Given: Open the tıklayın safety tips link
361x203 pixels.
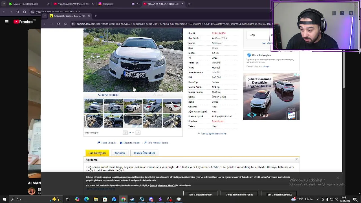Looking at the screenshot, I should click(267, 66).
